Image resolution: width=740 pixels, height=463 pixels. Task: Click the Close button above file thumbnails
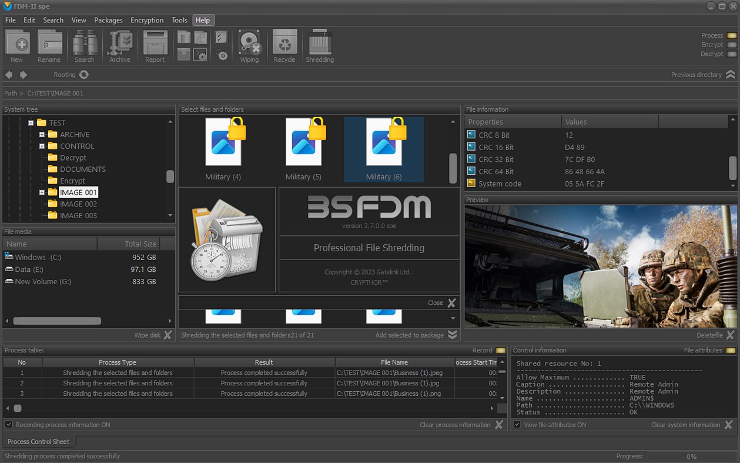coord(441,302)
